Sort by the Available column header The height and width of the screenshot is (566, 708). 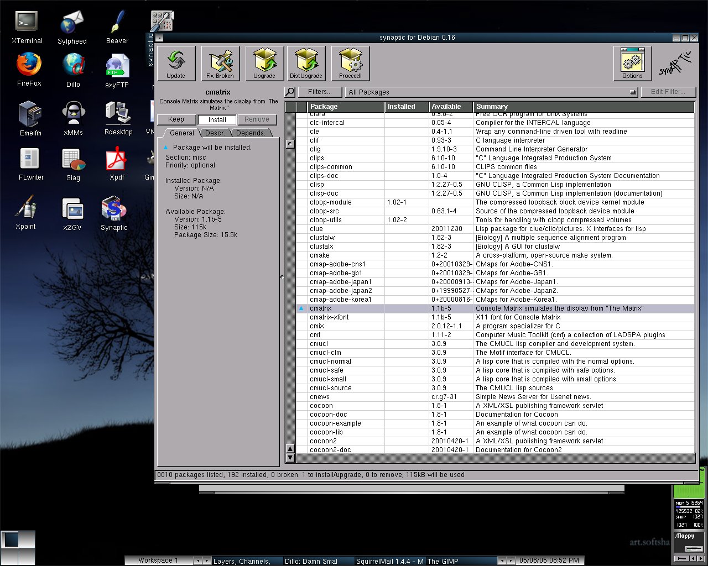[x=451, y=107]
